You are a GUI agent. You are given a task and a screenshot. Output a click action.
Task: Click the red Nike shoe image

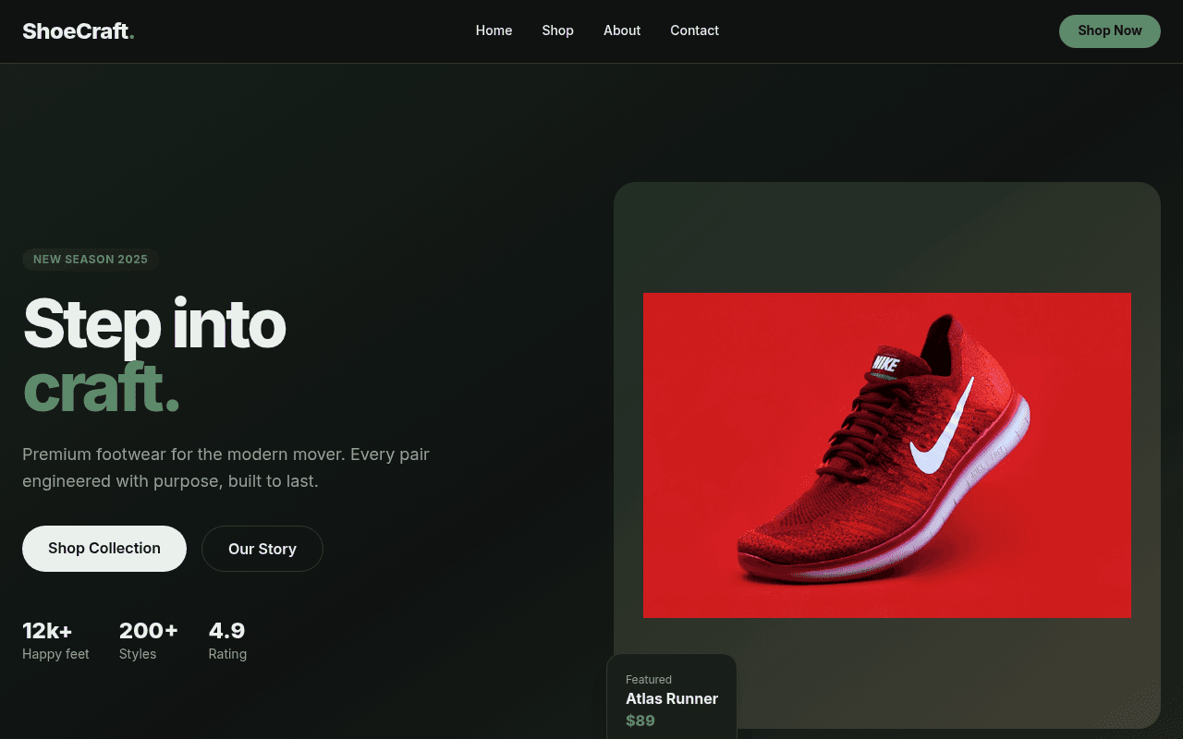click(887, 455)
